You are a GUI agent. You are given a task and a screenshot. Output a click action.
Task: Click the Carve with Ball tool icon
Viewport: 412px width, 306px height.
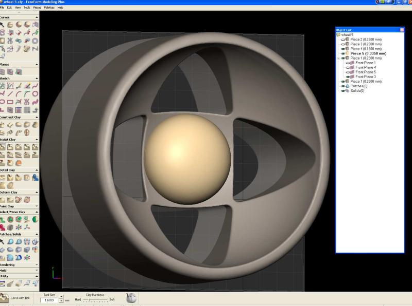[5, 298]
